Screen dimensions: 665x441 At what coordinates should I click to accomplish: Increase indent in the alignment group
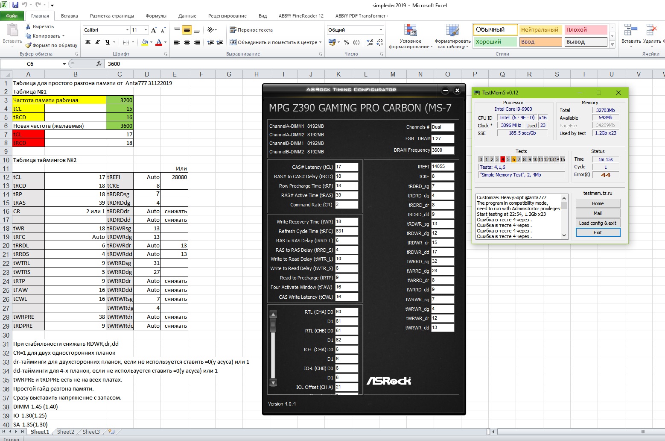(220, 42)
